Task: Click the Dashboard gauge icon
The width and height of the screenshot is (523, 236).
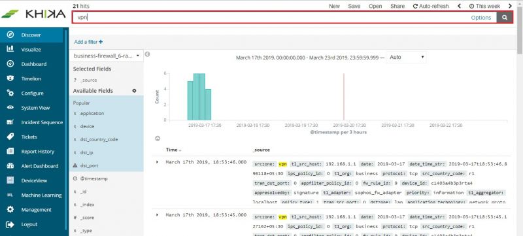Action: [10, 63]
